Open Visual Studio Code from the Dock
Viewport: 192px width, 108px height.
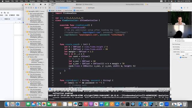pos(161,104)
